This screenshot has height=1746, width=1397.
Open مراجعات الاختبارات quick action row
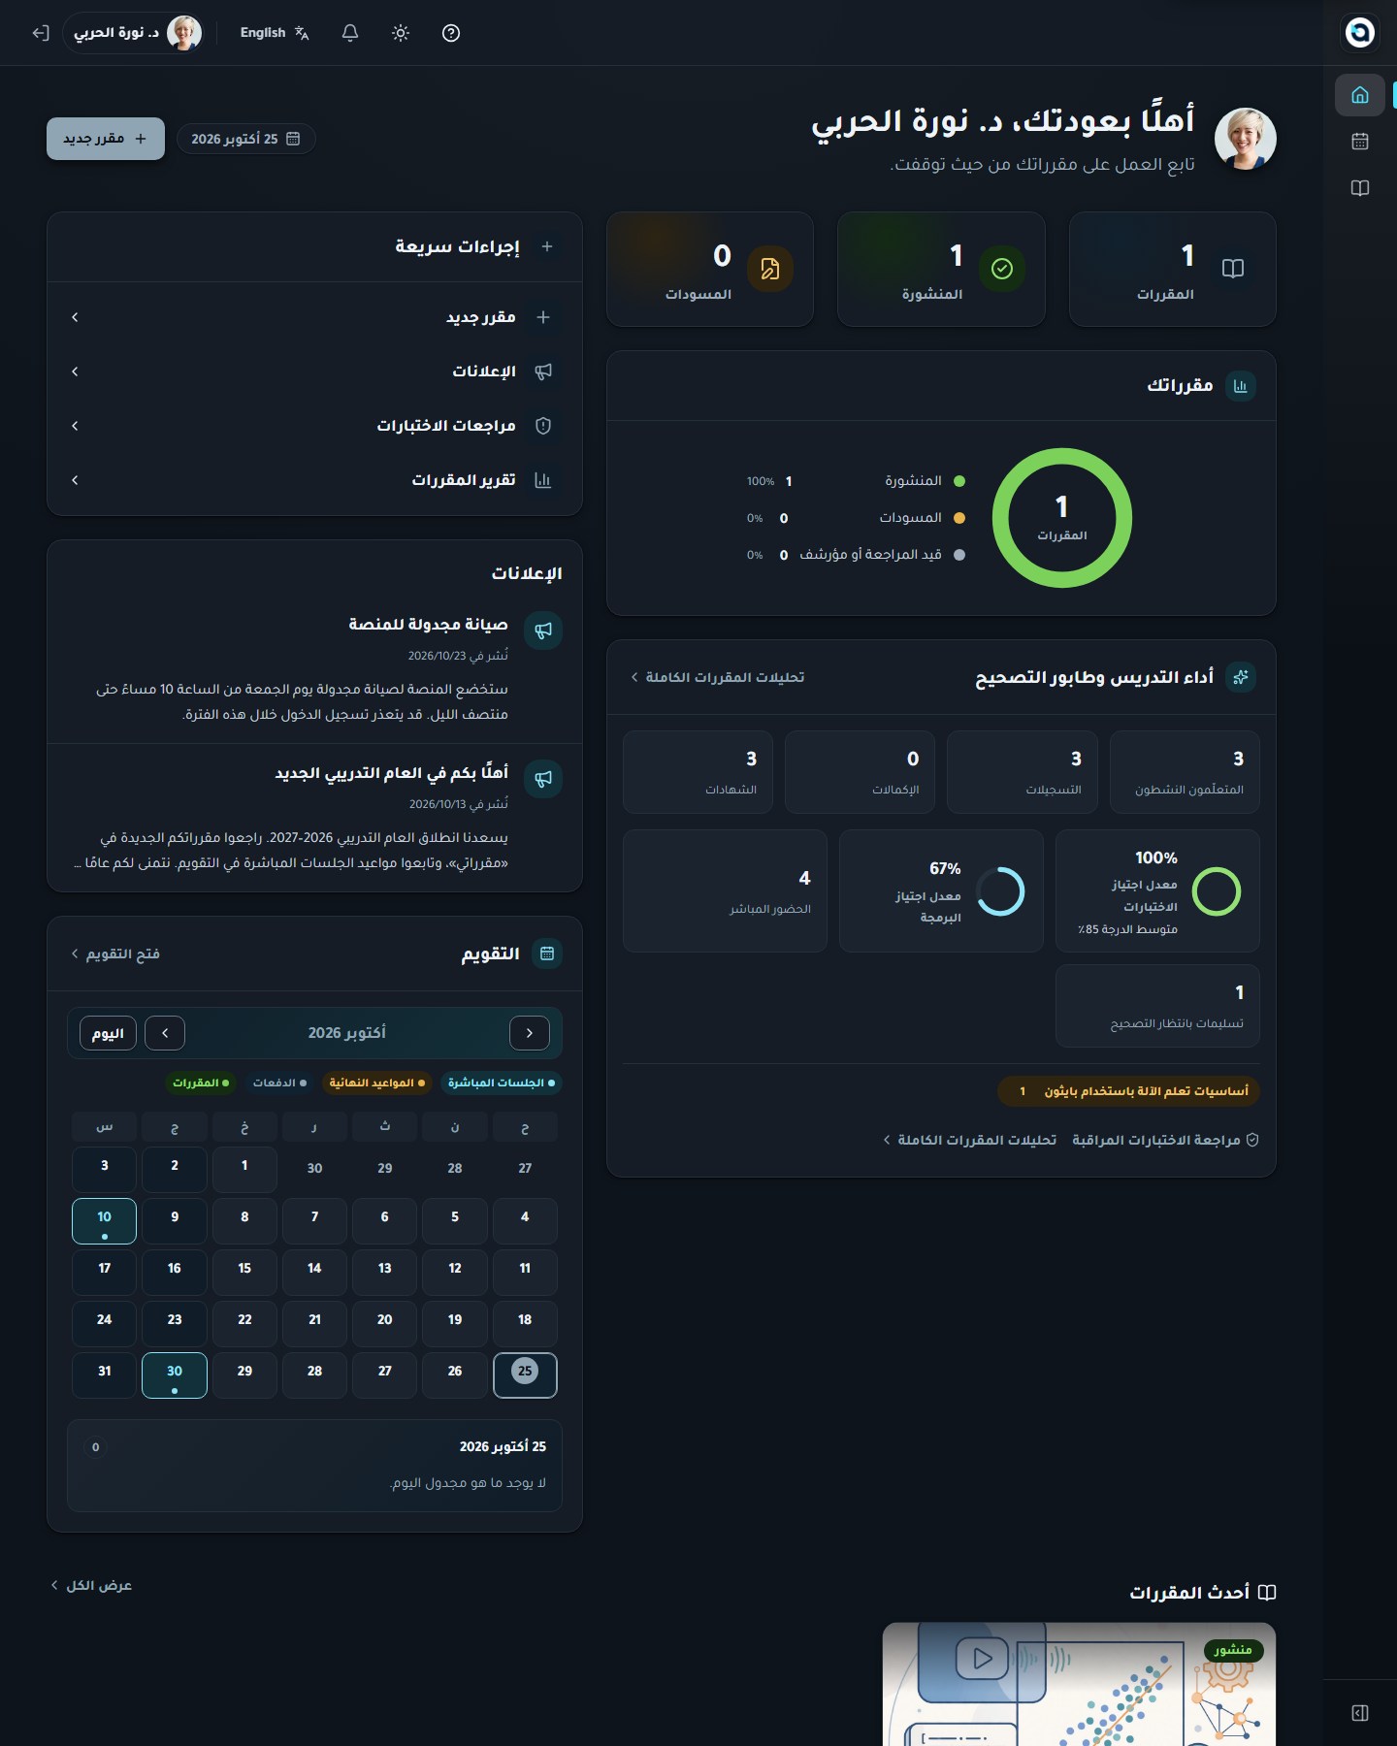coord(314,426)
